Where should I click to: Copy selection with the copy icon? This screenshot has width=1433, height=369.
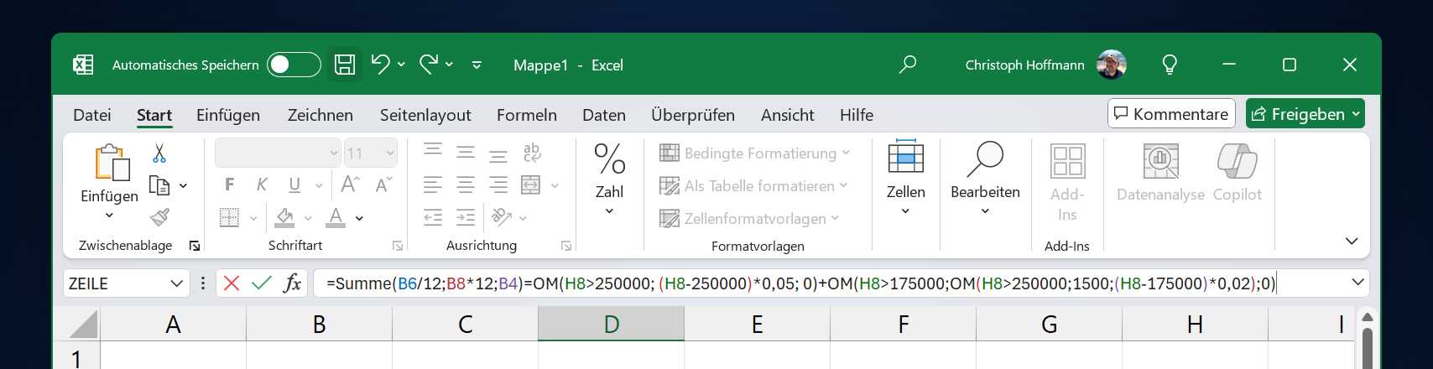tap(159, 185)
